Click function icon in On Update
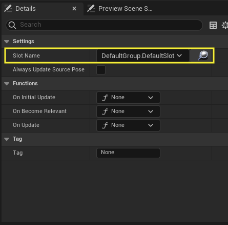228x225 pixels. (105, 125)
